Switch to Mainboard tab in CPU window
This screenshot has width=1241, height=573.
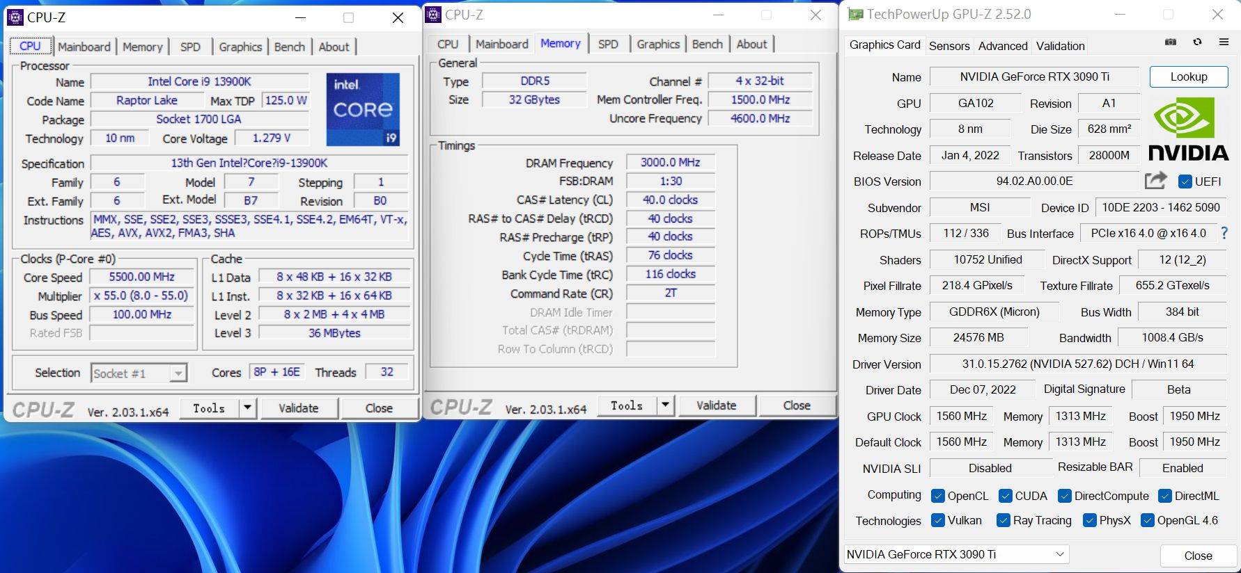(x=84, y=47)
